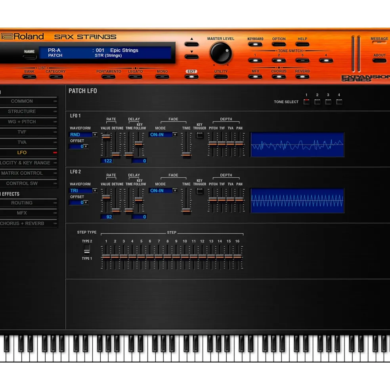Open the STRUCTURE edit page
Image resolution: width=390 pixels, height=390 pixels.
29,111
